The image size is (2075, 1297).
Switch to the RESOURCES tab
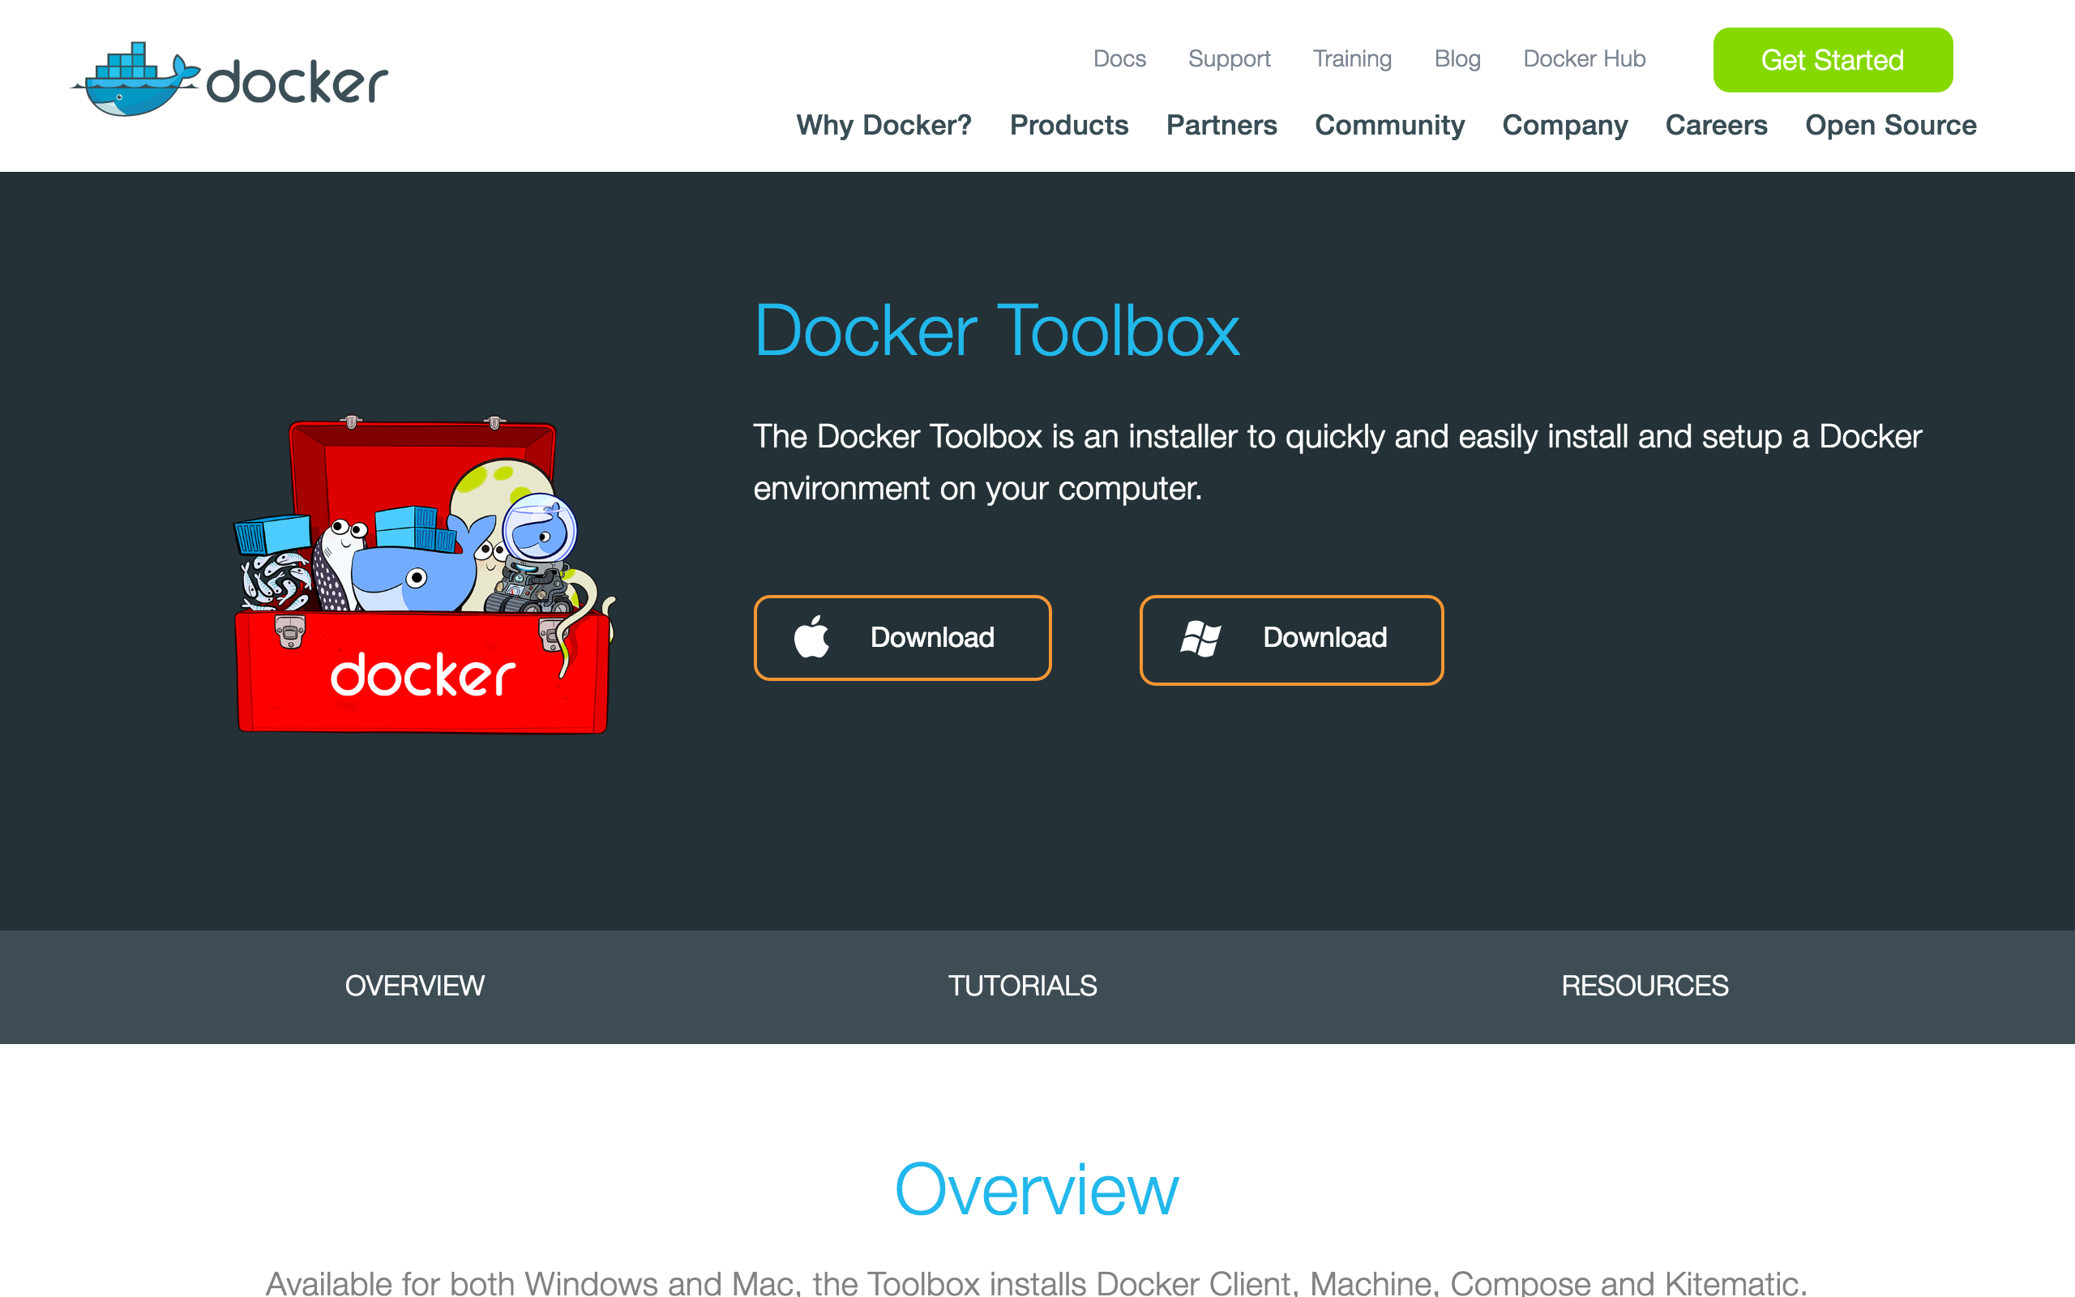1645,986
